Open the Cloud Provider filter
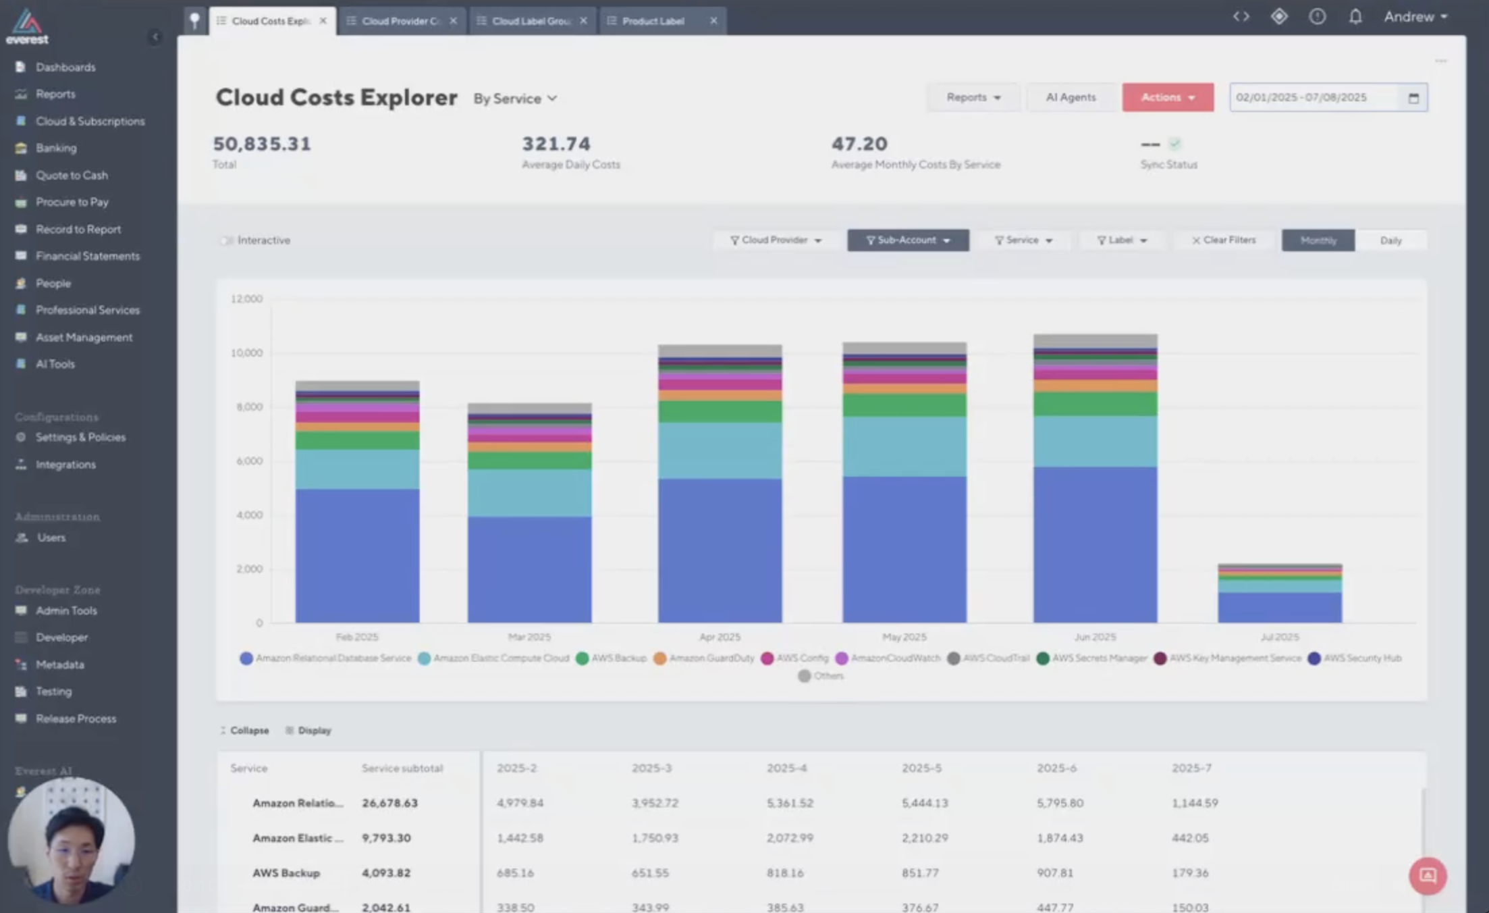Image resolution: width=1489 pixels, height=913 pixels. click(x=776, y=240)
